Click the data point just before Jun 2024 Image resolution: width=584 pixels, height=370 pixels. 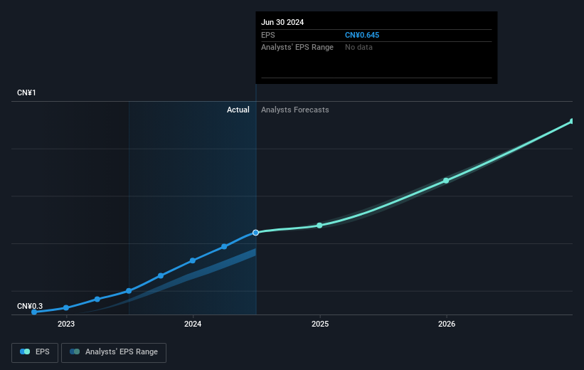pos(224,246)
